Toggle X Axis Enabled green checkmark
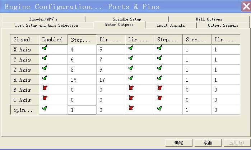Screen dimensions: 251x150 tap(45, 48)
